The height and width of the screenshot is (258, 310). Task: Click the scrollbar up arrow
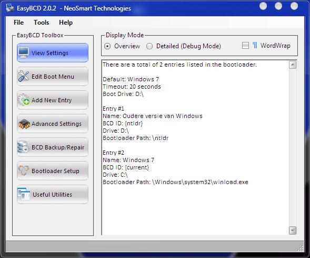point(293,65)
